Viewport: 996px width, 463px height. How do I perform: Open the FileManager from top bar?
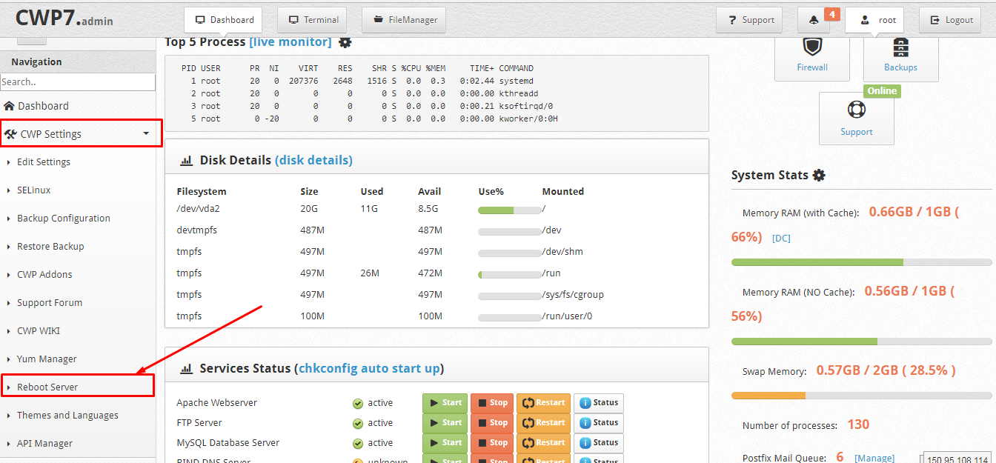point(405,20)
